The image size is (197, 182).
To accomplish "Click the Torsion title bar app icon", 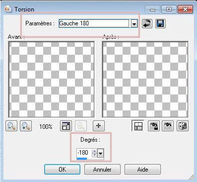I will click(x=8, y=9).
